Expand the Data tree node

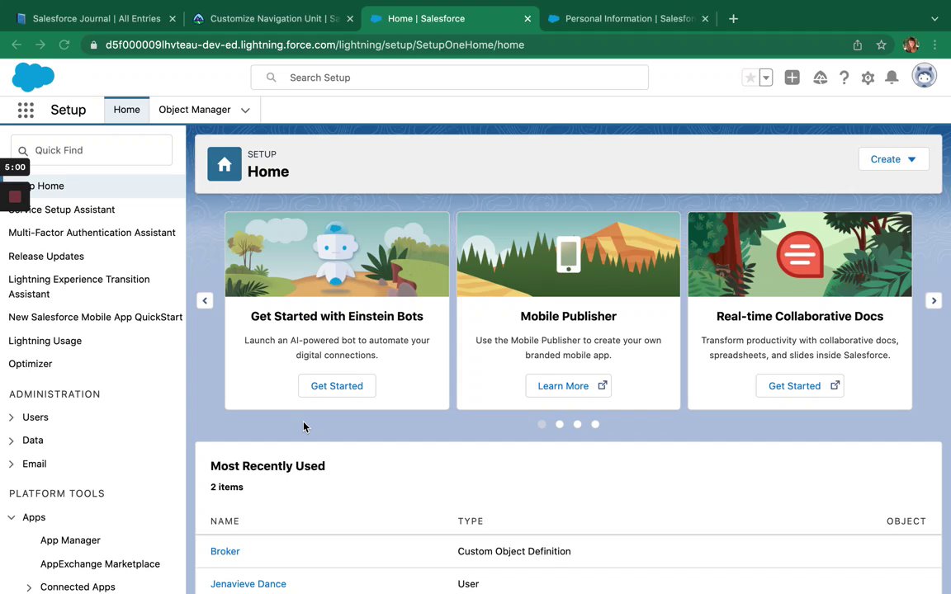pos(11,441)
